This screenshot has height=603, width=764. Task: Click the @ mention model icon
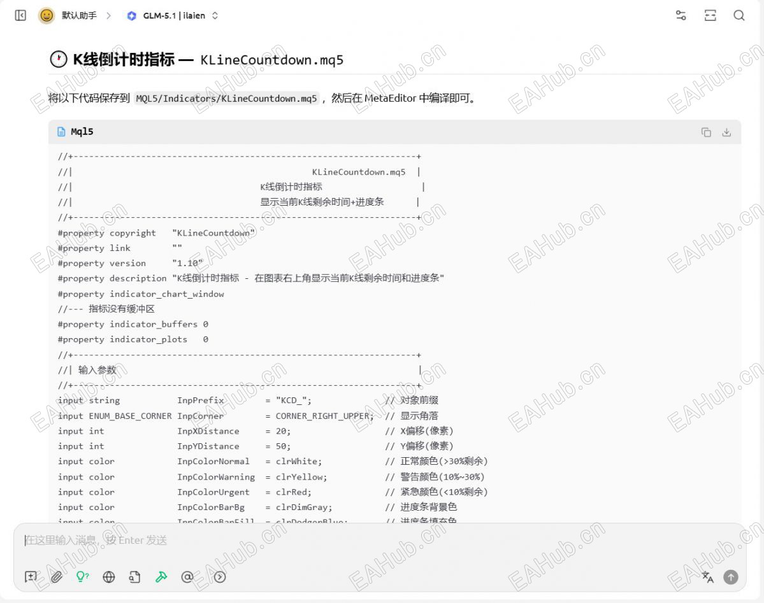click(x=187, y=577)
